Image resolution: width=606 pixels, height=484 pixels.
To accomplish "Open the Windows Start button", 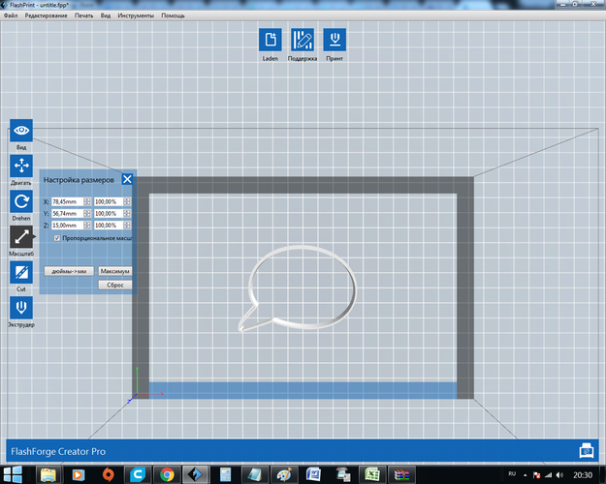I will pyautogui.click(x=13, y=474).
